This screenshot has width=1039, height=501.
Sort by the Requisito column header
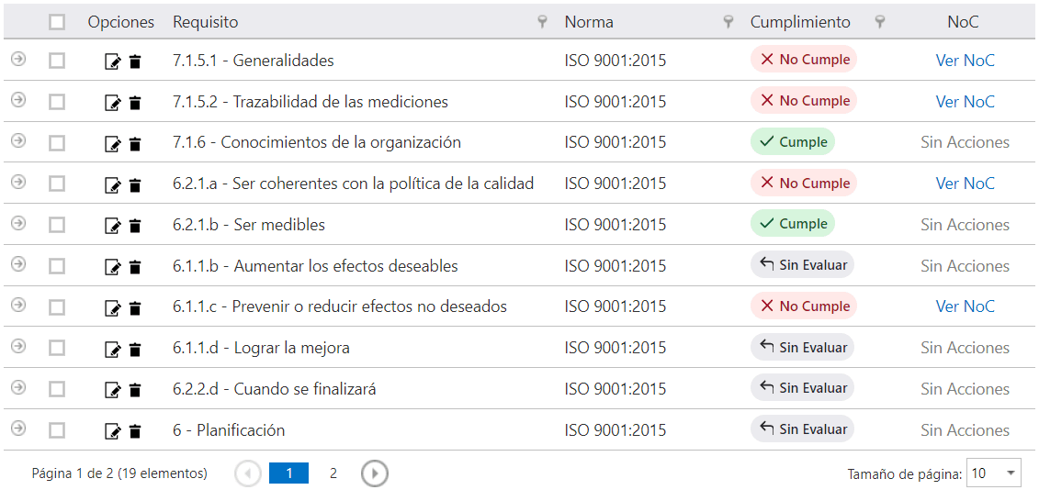[206, 23]
